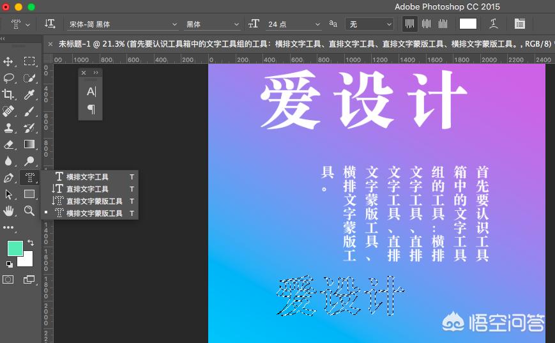Open the font size dropdown 24 点
This screenshot has height=343, width=555.
(293, 24)
